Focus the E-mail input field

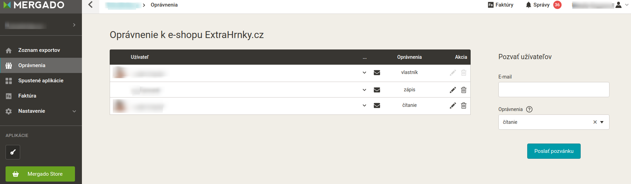pyautogui.click(x=554, y=90)
